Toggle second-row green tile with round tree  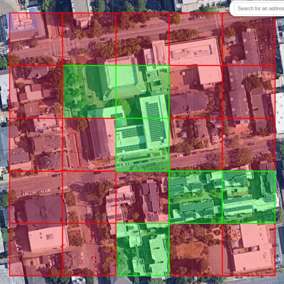point(143,92)
